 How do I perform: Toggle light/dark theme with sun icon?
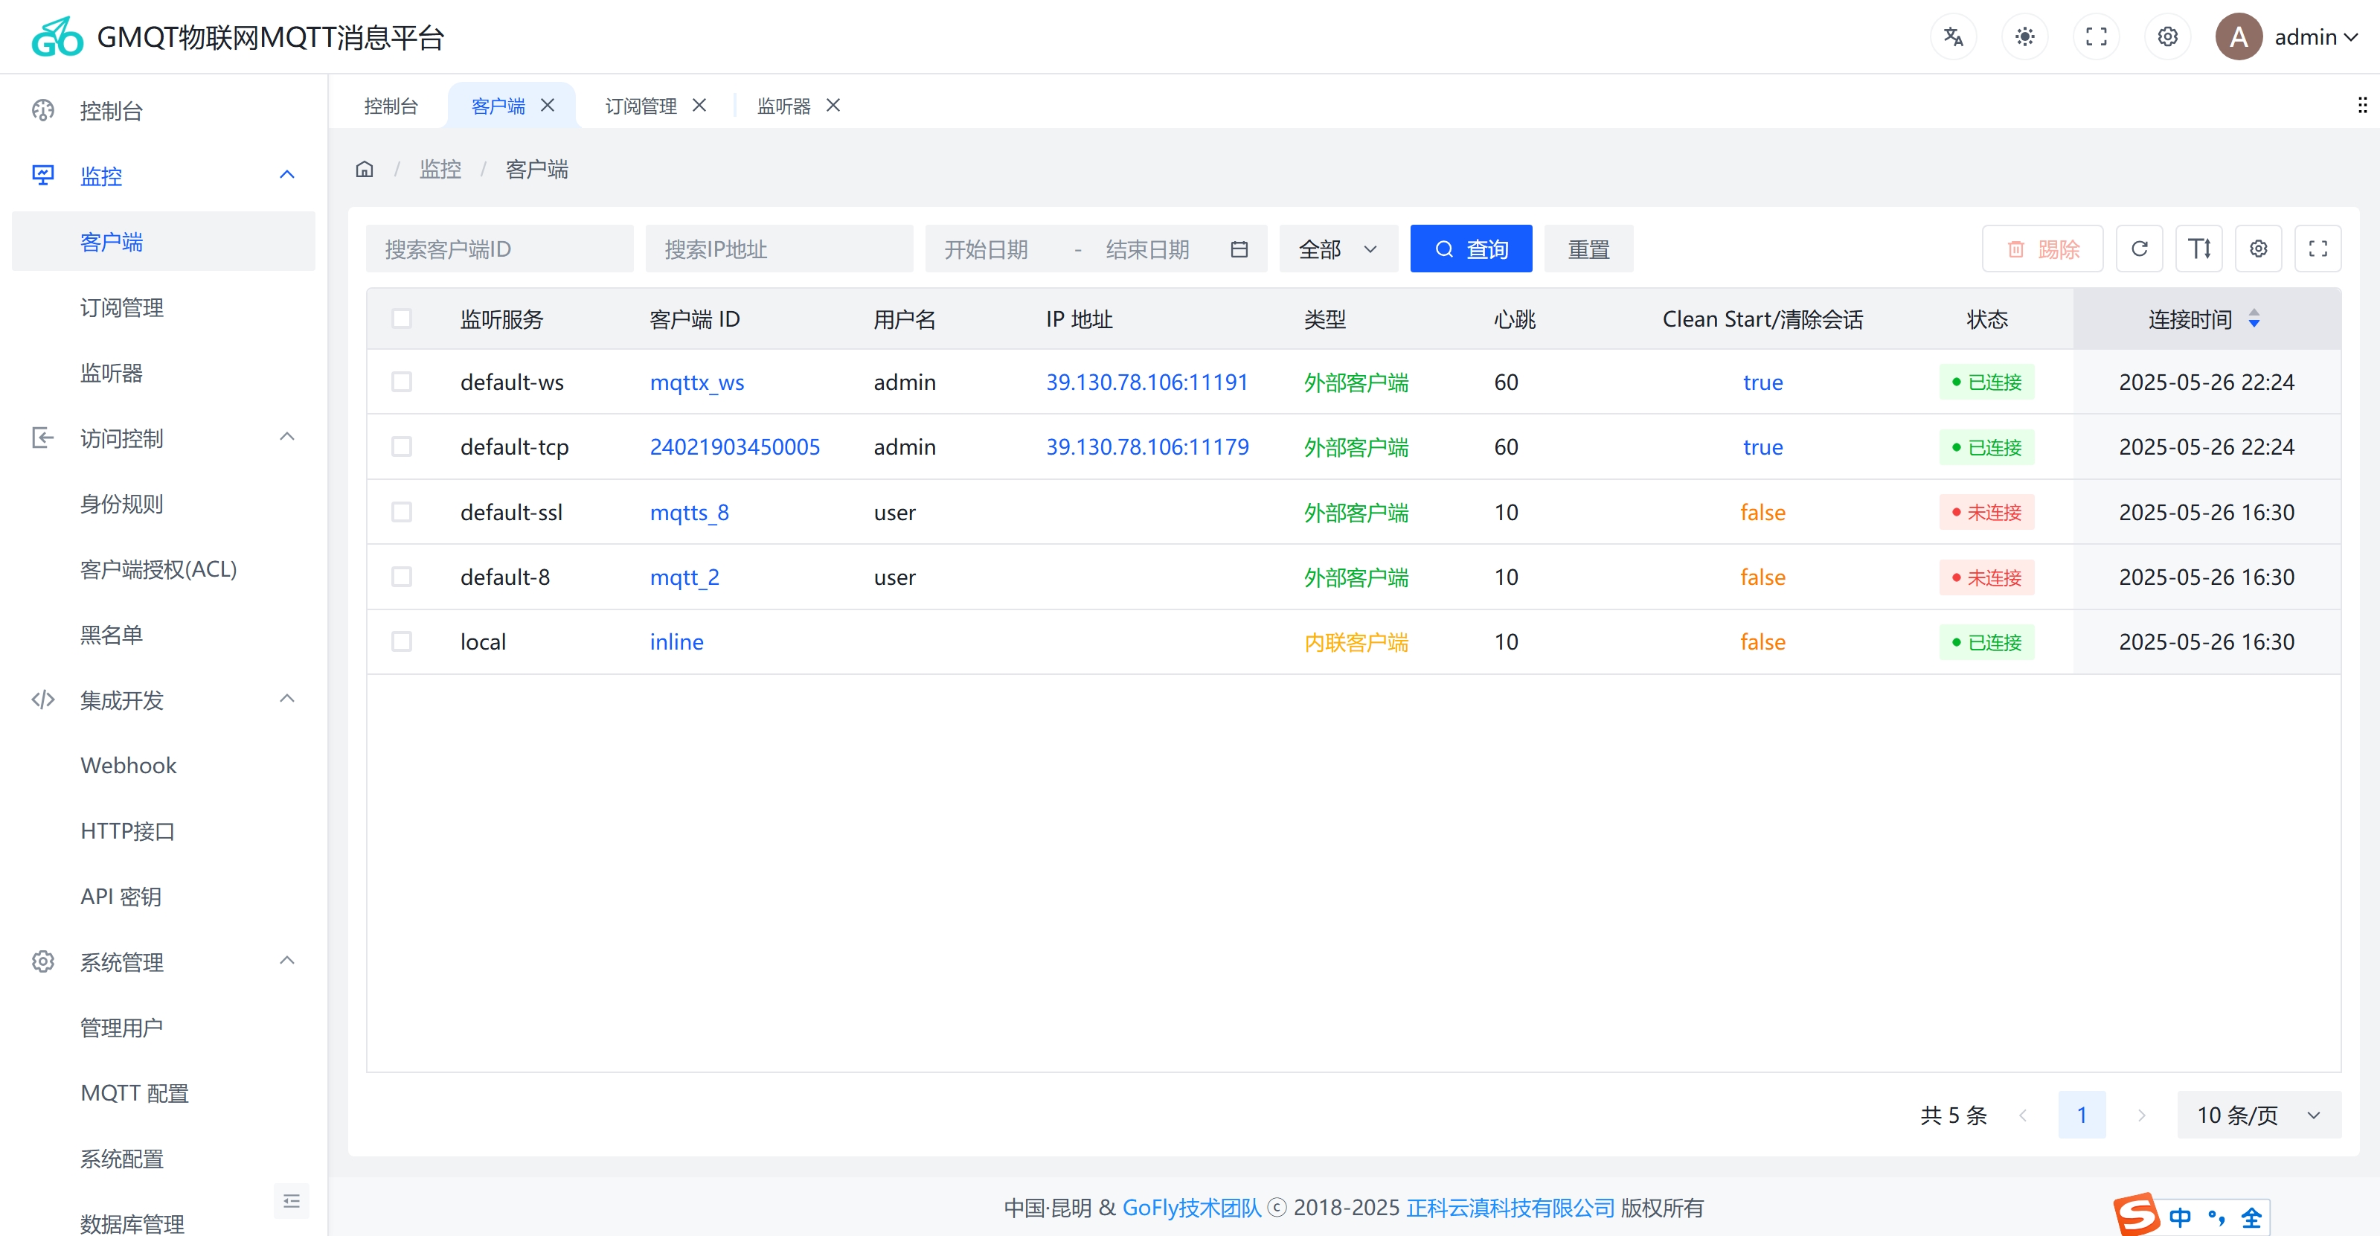2024,36
